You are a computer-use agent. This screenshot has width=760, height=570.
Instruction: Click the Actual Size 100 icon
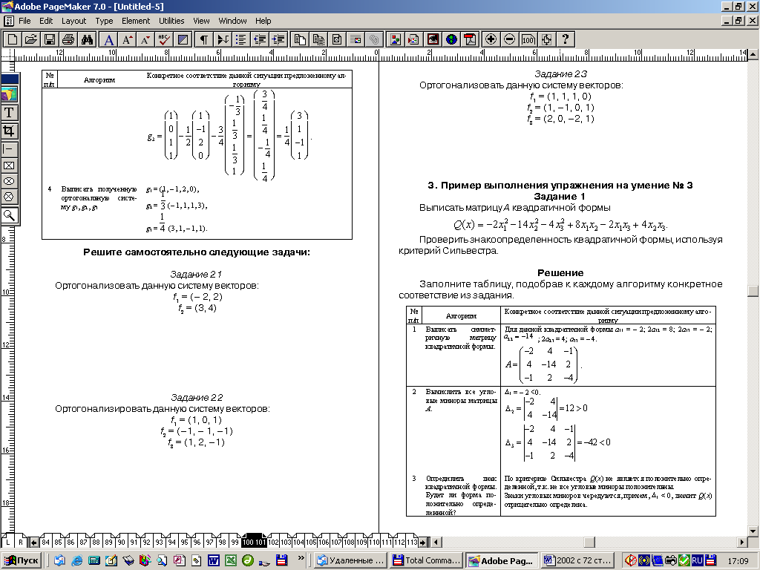tap(528, 39)
